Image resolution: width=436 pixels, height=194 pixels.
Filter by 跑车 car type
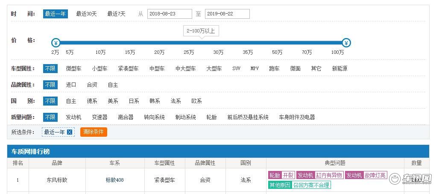pyautogui.click(x=274, y=68)
